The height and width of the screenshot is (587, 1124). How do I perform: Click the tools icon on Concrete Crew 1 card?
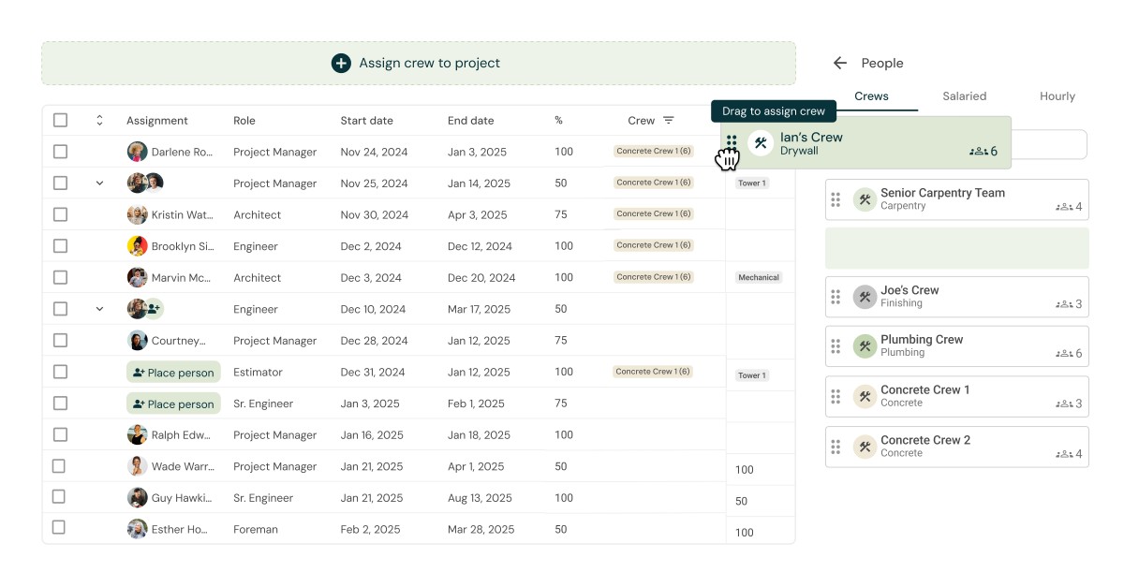865,396
